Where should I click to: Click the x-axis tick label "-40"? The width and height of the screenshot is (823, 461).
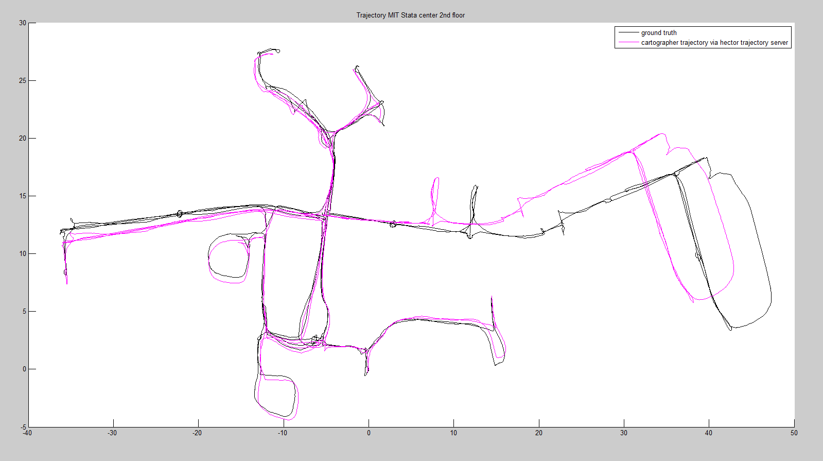pos(27,433)
